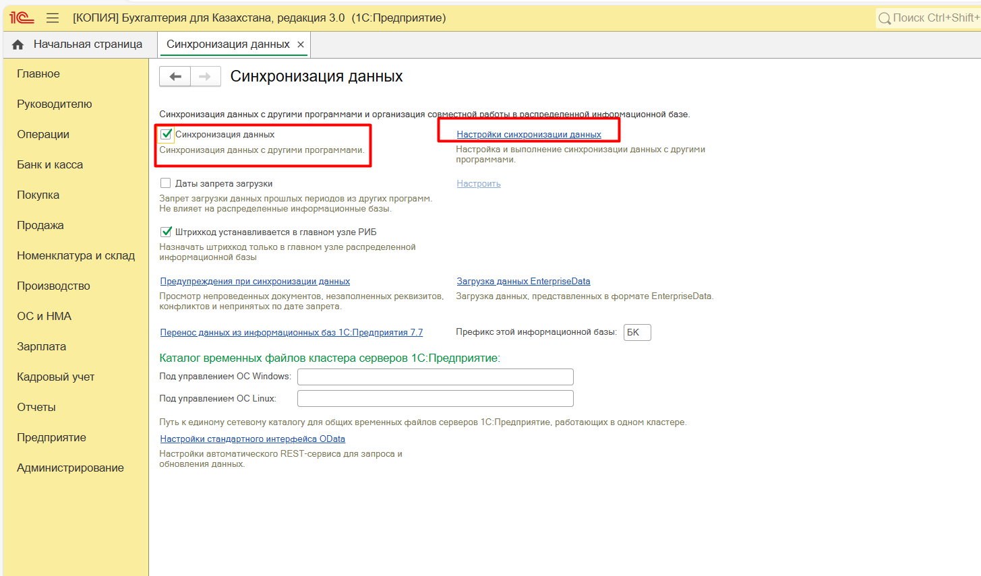This screenshot has width=981, height=576.
Task: Open Администрирование section in sidebar
Action: pos(70,468)
